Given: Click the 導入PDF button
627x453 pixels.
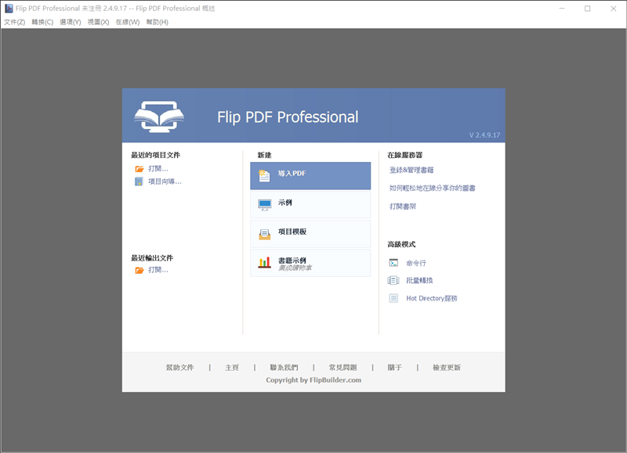Looking at the screenshot, I should click(x=310, y=175).
